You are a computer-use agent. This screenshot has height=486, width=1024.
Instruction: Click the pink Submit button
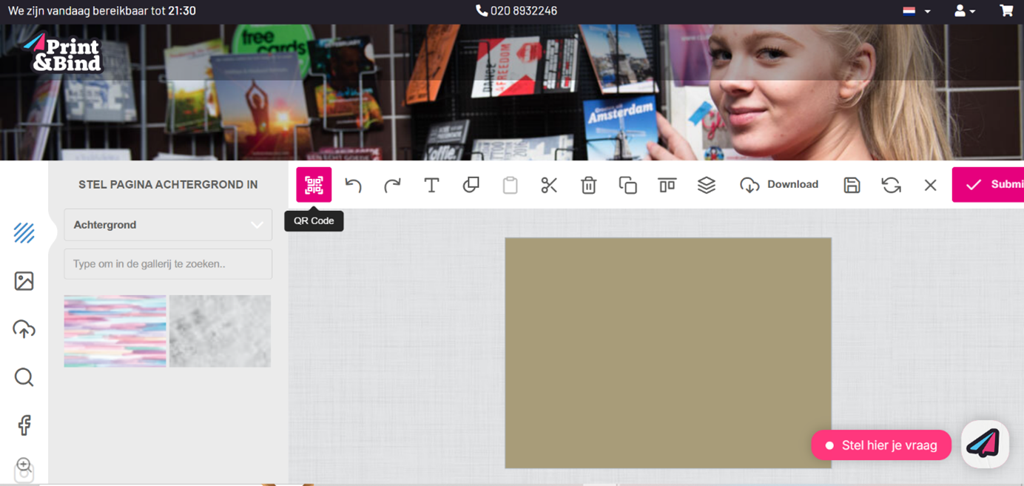tap(988, 185)
